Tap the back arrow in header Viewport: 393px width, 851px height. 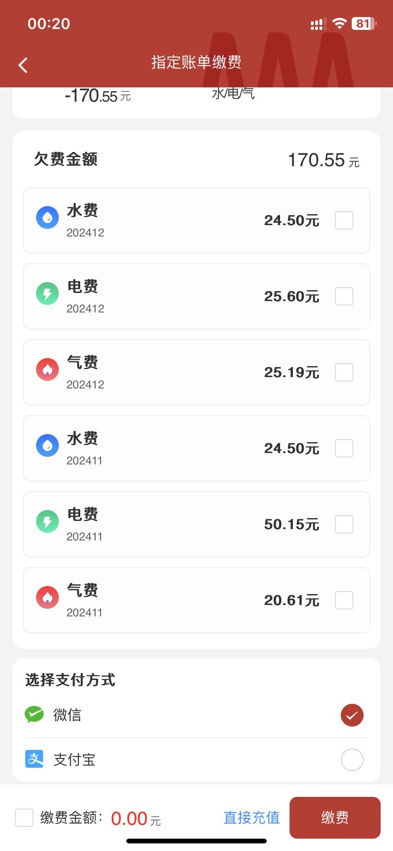[x=23, y=65]
